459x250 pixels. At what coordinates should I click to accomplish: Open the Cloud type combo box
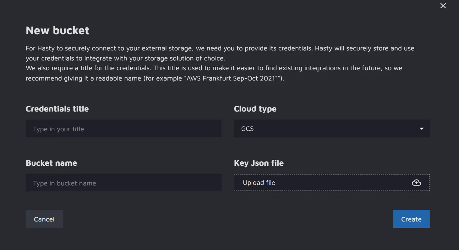click(x=331, y=129)
